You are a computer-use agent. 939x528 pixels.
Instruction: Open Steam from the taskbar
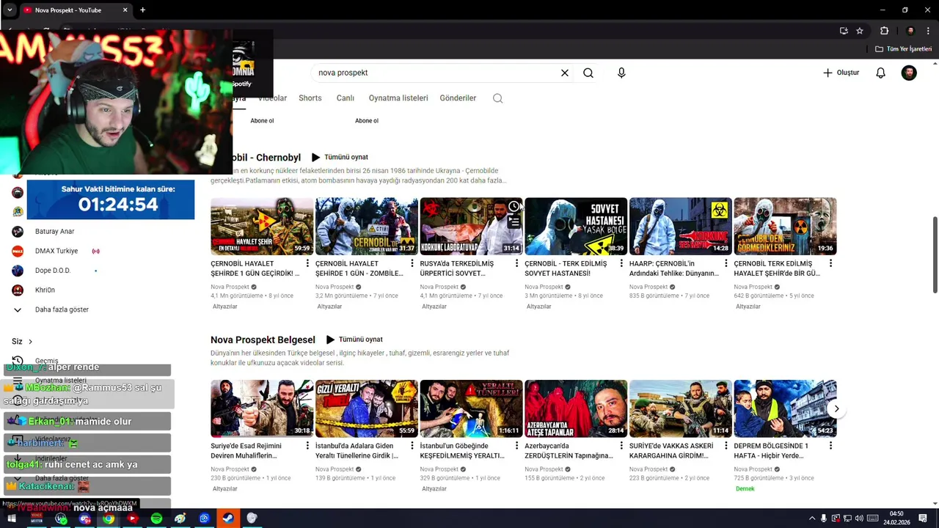(x=228, y=518)
